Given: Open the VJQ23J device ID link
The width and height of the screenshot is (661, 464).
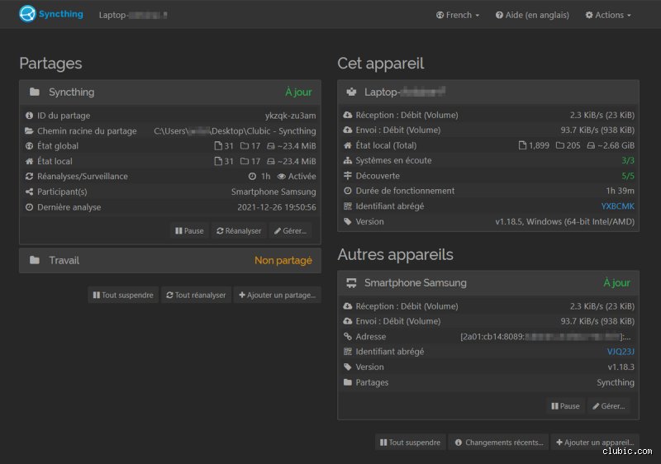Looking at the screenshot, I should click(621, 352).
